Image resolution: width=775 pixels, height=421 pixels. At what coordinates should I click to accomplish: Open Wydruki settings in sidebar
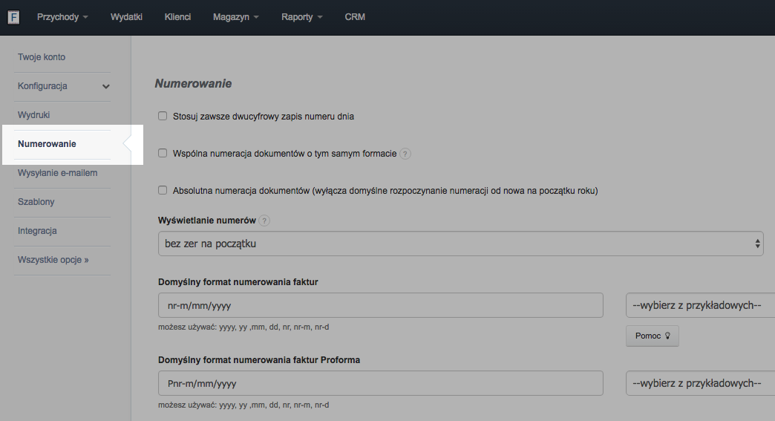33,114
